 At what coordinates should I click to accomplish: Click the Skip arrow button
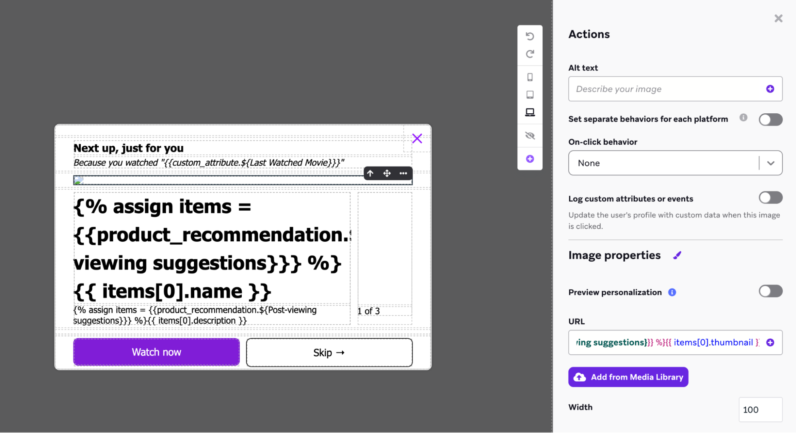(x=329, y=353)
